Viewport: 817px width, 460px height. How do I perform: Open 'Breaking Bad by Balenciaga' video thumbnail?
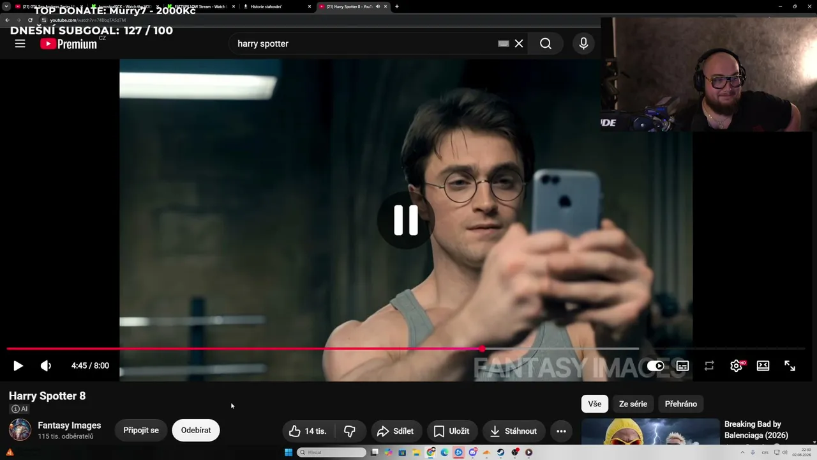650,431
